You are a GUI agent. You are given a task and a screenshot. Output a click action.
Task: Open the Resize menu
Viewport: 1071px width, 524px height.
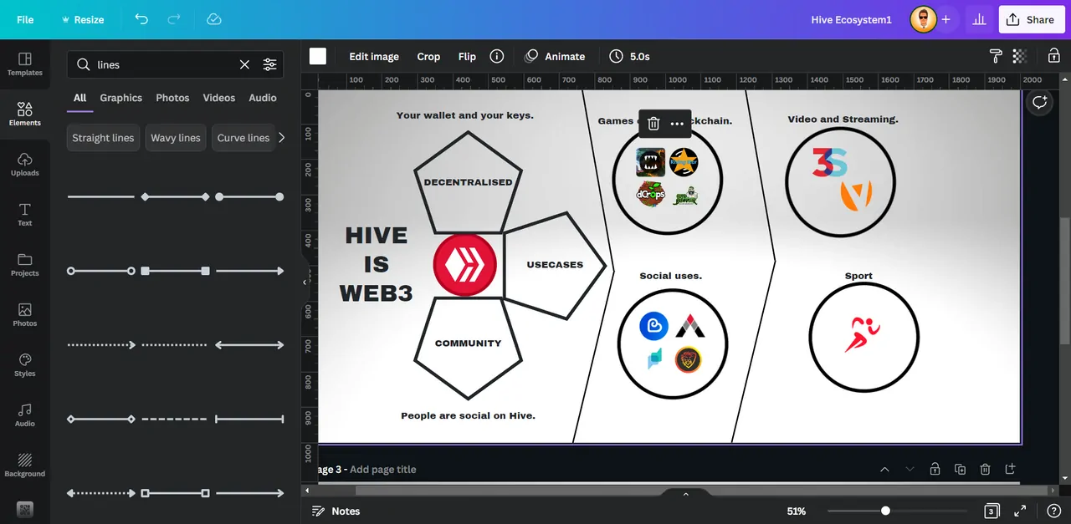82,19
